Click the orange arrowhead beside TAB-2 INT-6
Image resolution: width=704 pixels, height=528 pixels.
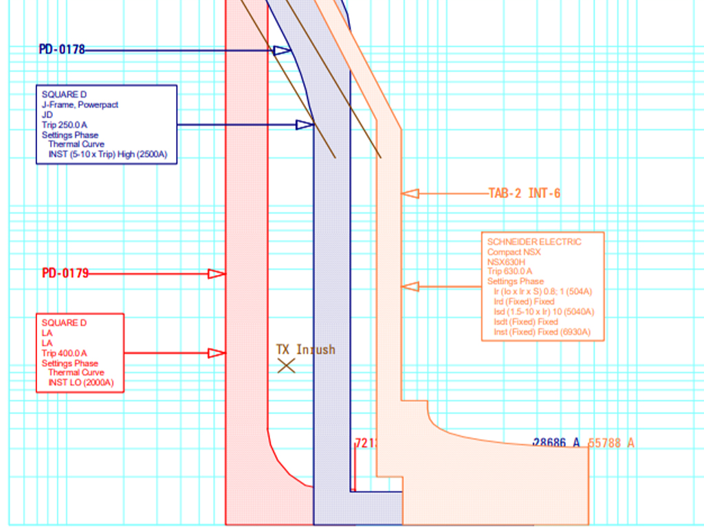(x=410, y=194)
